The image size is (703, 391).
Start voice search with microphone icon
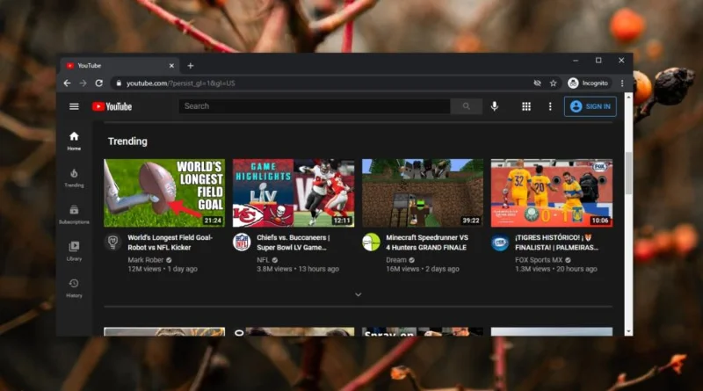tap(495, 106)
